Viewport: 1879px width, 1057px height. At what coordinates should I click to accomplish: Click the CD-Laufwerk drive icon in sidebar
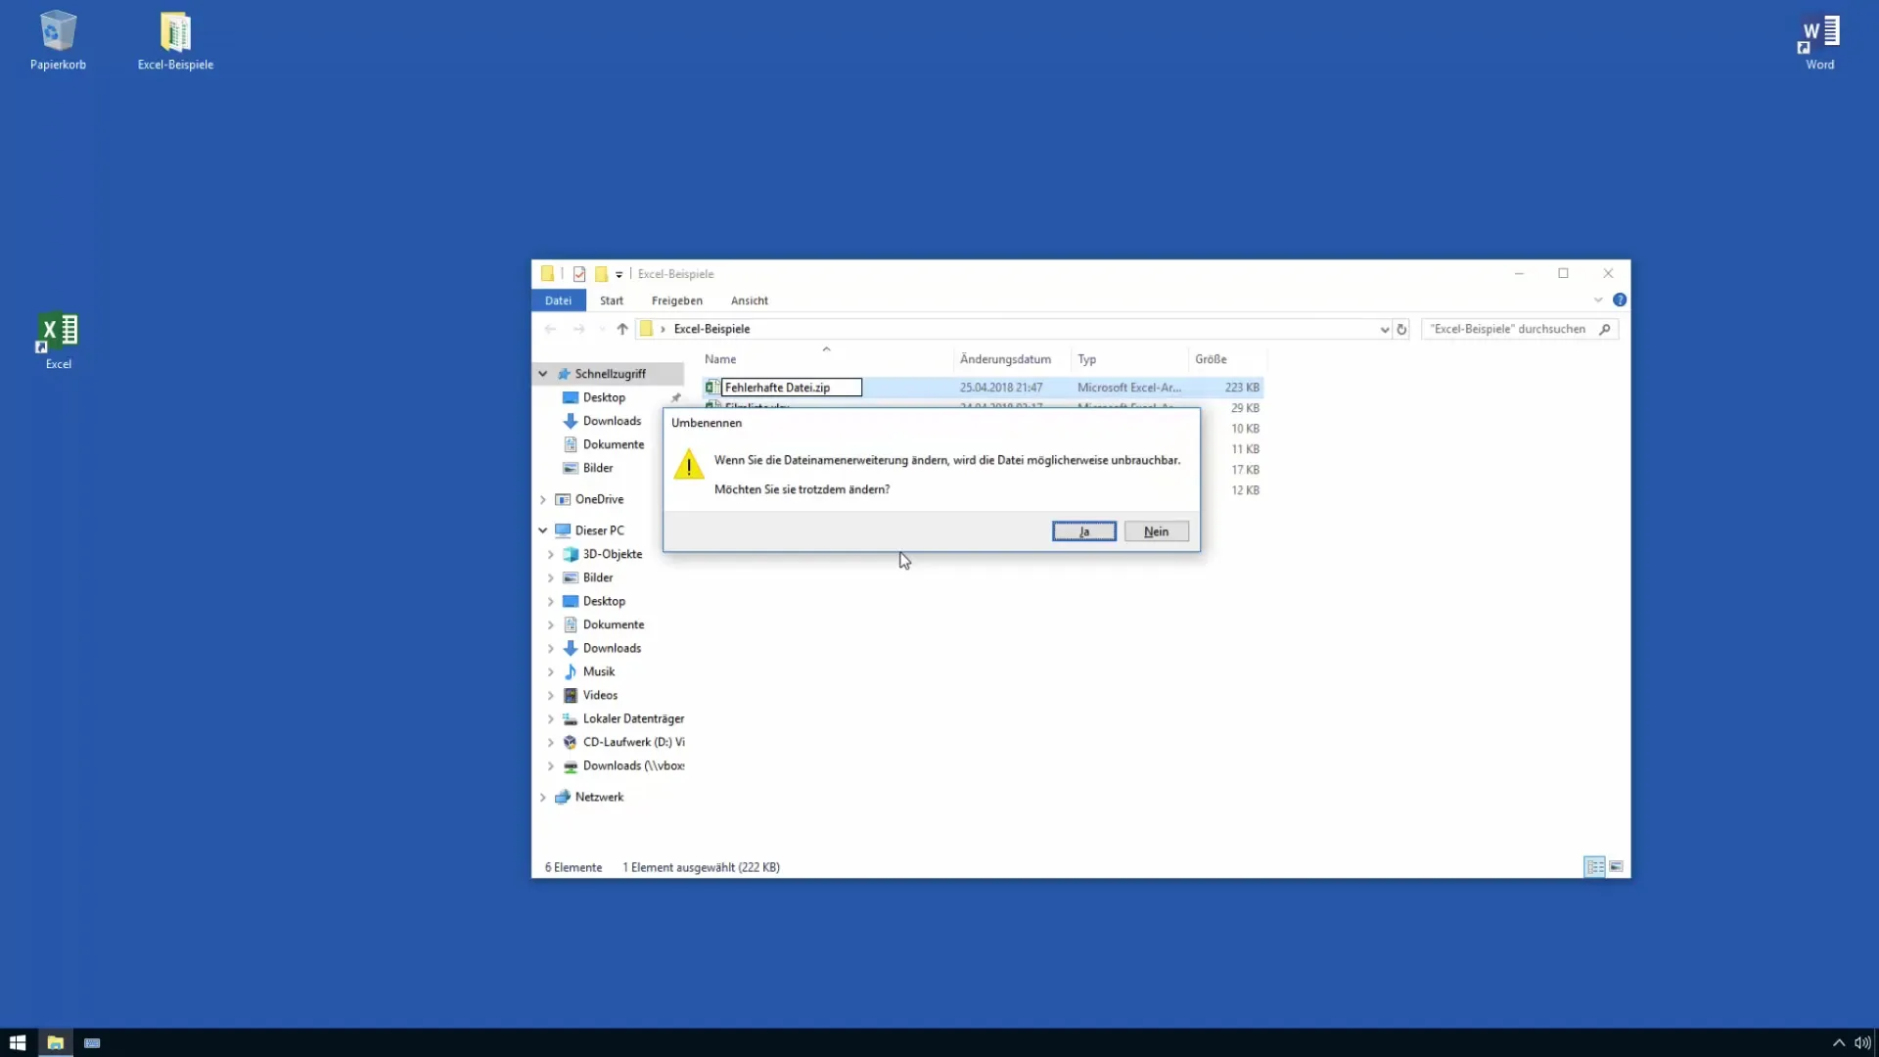pyautogui.click(x=570, y=742)
